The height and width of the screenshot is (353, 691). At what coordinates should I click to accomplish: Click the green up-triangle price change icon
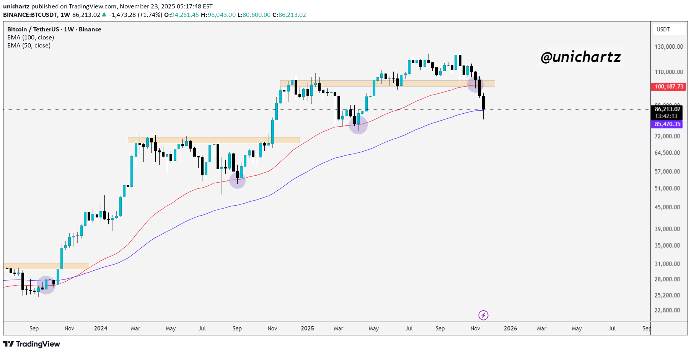pos(104,15)
